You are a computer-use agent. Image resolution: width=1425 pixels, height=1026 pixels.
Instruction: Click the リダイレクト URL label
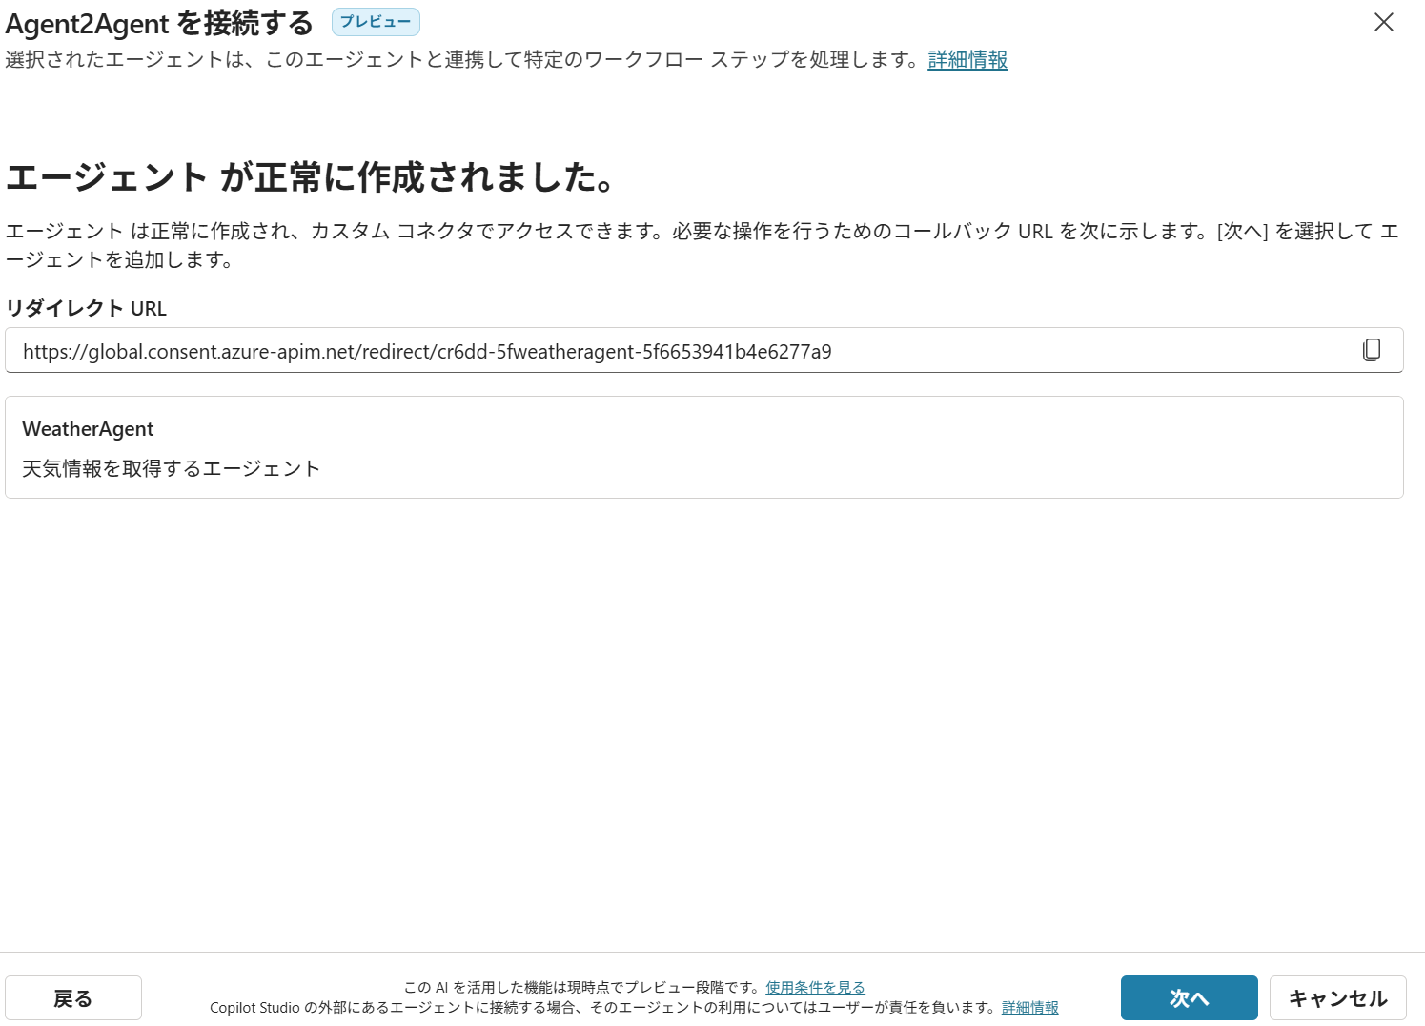coord(86,308)
